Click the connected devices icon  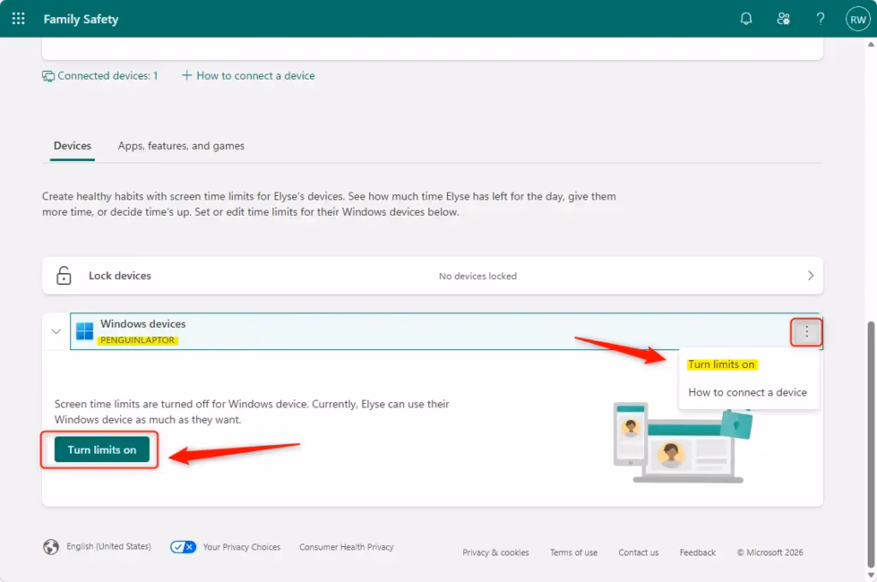[x=48, y=76]
